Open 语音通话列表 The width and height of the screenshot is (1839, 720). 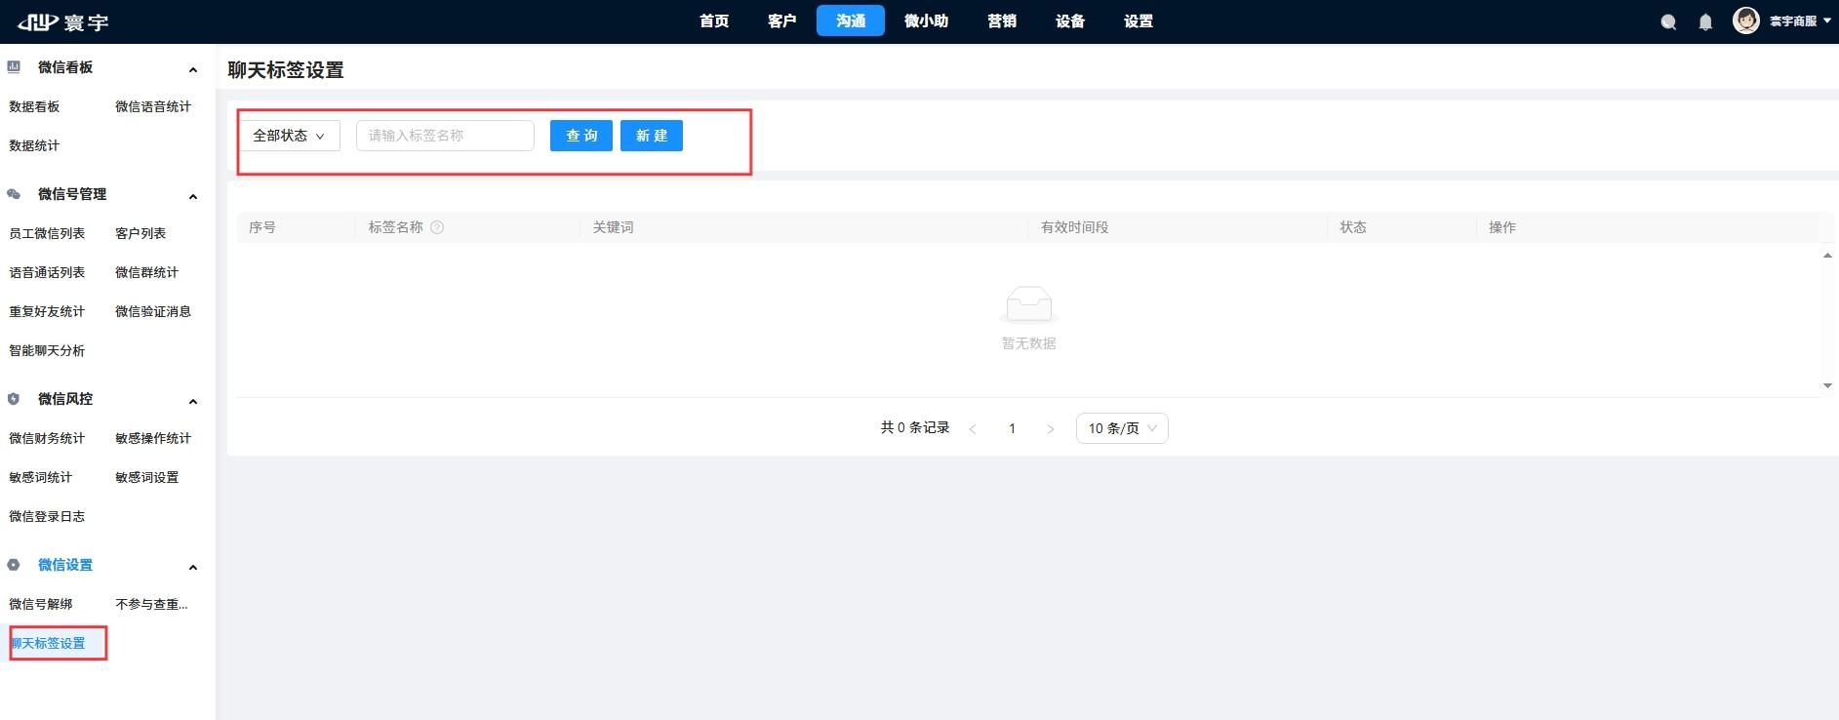[47, 272]
